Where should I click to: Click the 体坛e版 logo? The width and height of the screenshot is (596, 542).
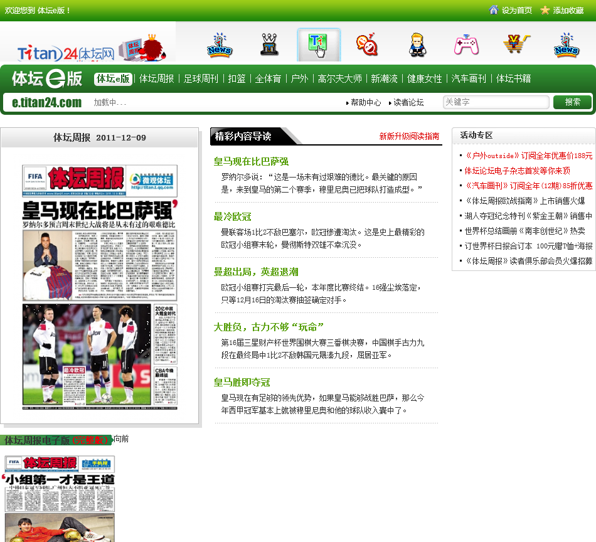coord(47,78)
